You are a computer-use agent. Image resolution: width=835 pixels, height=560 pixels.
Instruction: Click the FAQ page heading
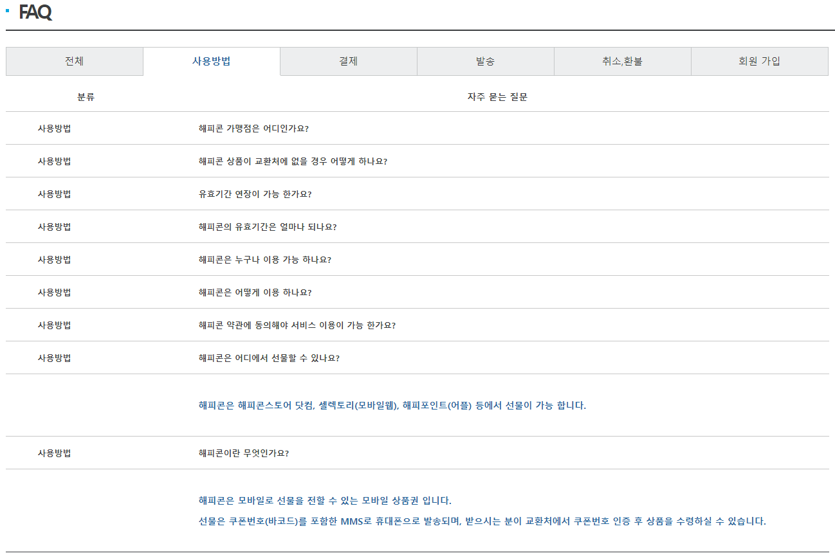click(36, 11)
